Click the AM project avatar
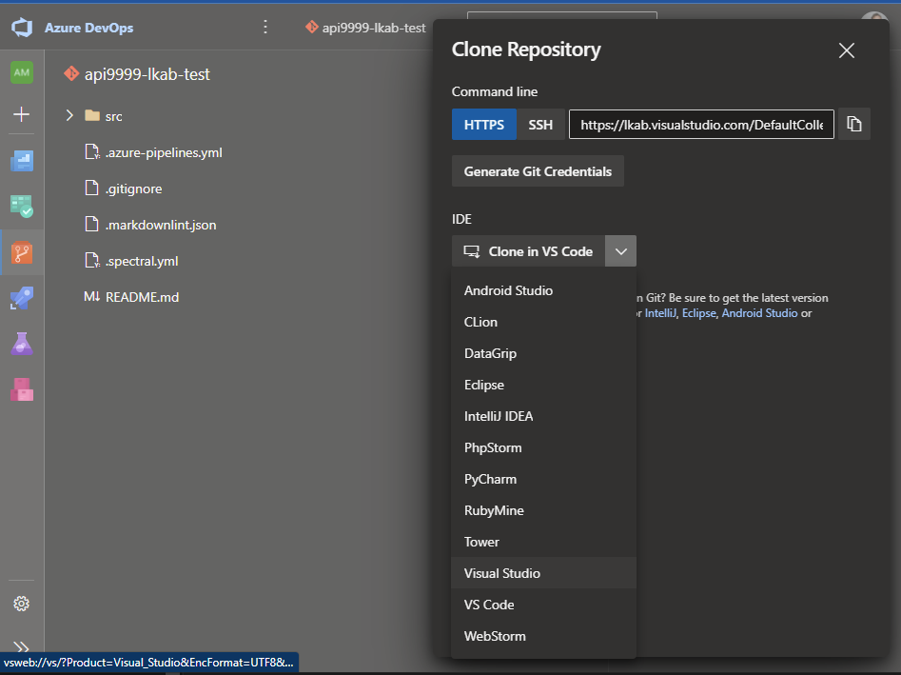Screen dimensions: 901x675 click(x=21, y=71)
